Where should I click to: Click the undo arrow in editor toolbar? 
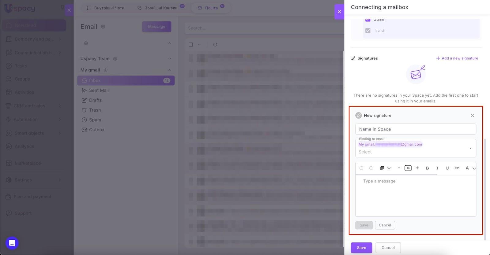coord(361,168)
